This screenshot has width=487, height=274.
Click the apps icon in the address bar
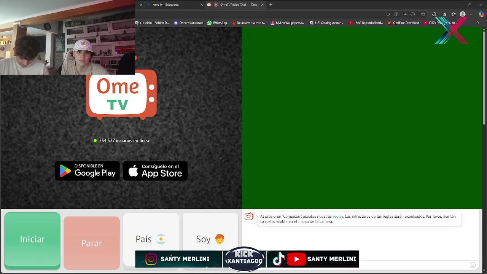point(396,14)
